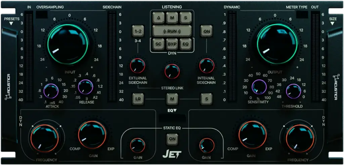Click the right Acustica logo
The image size is (344, 165).
(x=336, y=87)
